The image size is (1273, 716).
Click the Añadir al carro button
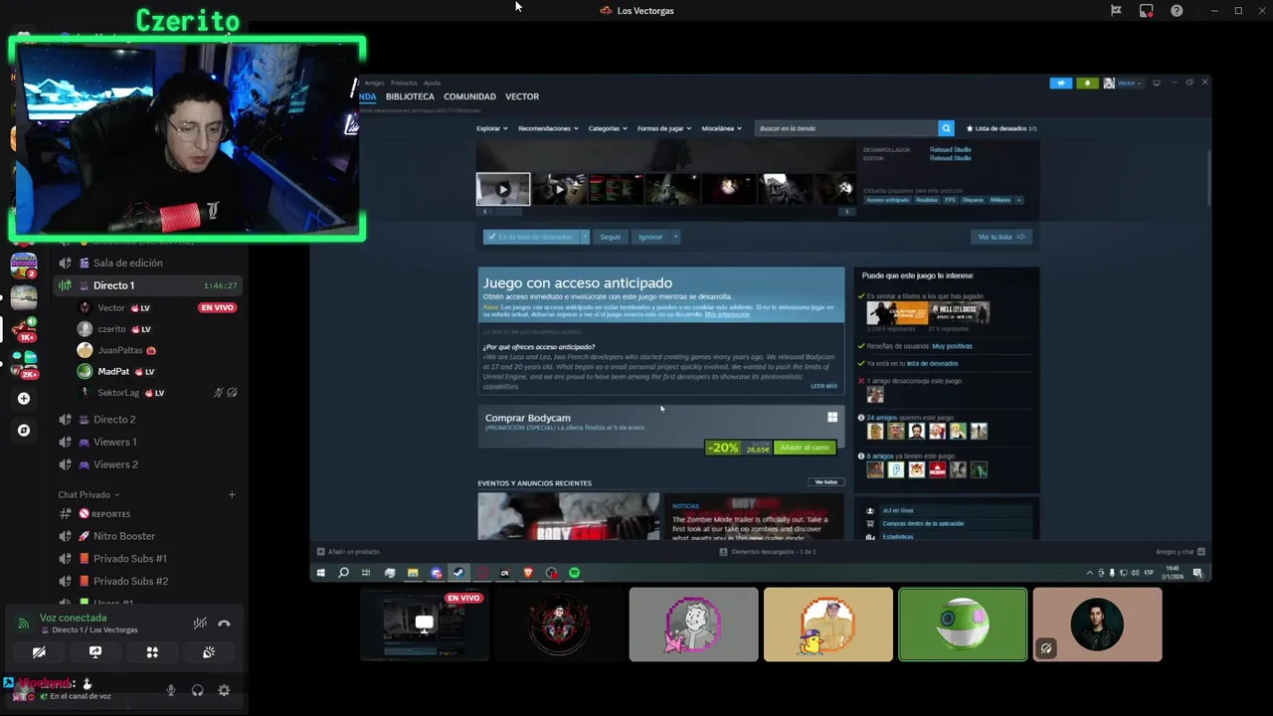click(805, 447)
